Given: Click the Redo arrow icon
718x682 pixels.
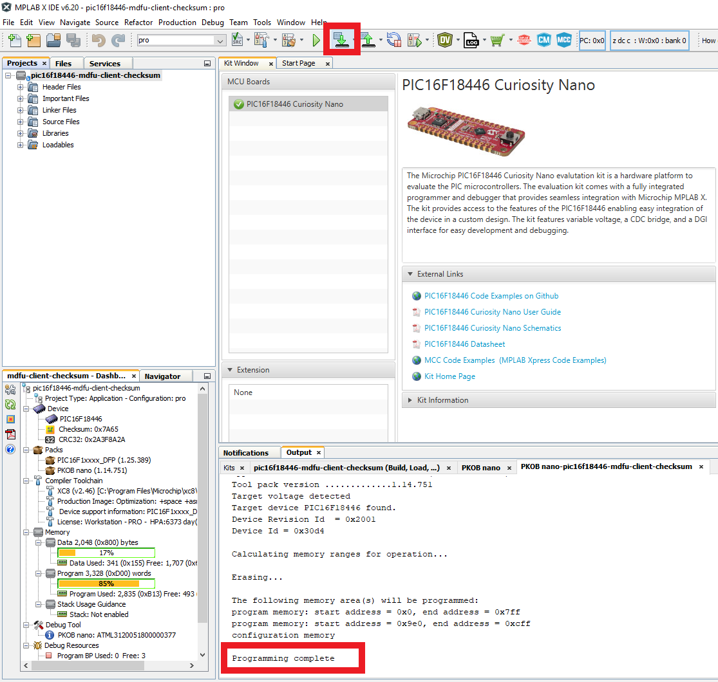Looking at the screenshot, I should (118, 41).
